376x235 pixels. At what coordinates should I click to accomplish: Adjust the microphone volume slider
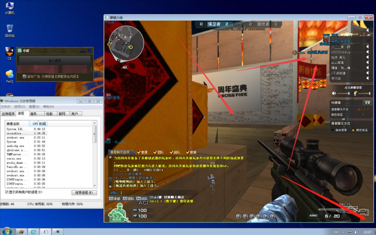pyautogui.click(x=364, y=93)
